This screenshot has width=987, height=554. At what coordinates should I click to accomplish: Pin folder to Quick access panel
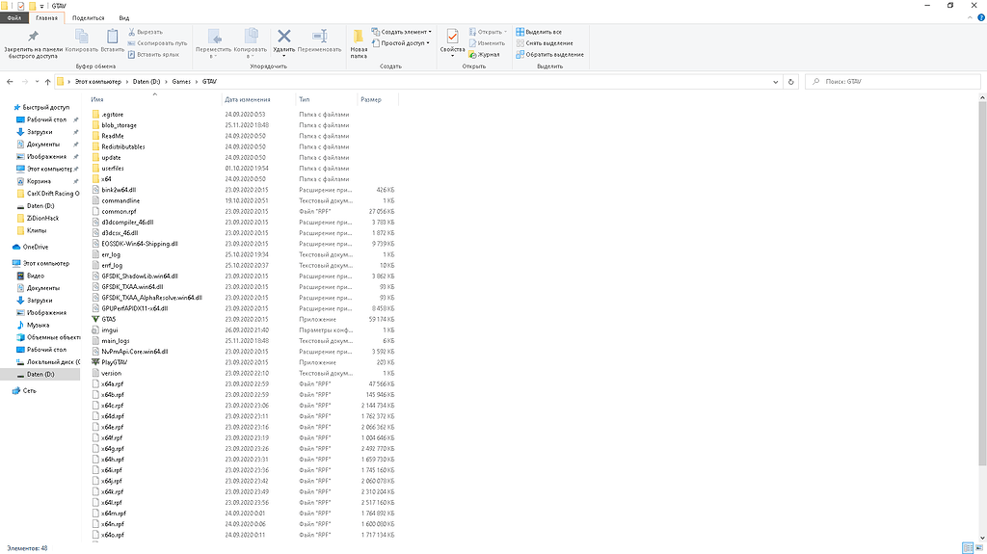33,43
